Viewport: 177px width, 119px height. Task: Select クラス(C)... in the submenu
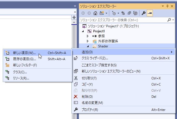point(38,72)
